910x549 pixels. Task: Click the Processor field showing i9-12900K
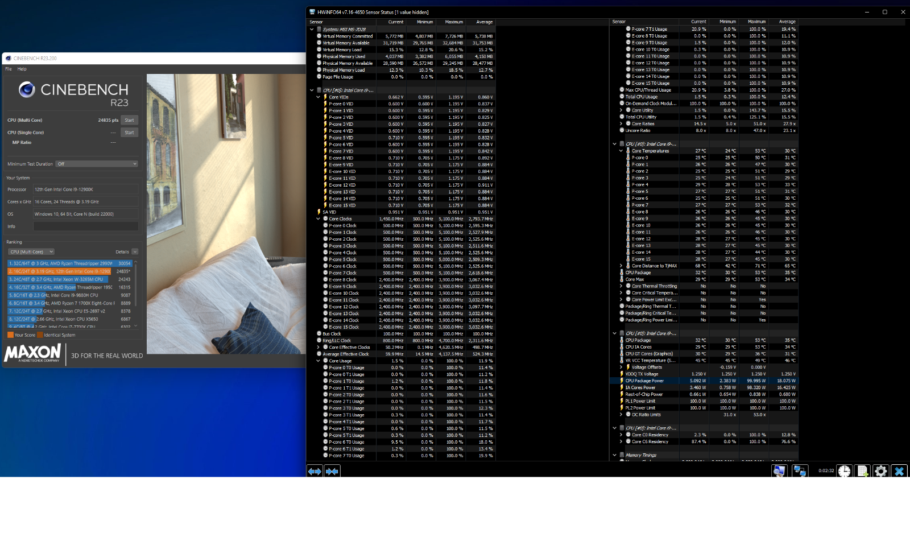pos(85,189)
